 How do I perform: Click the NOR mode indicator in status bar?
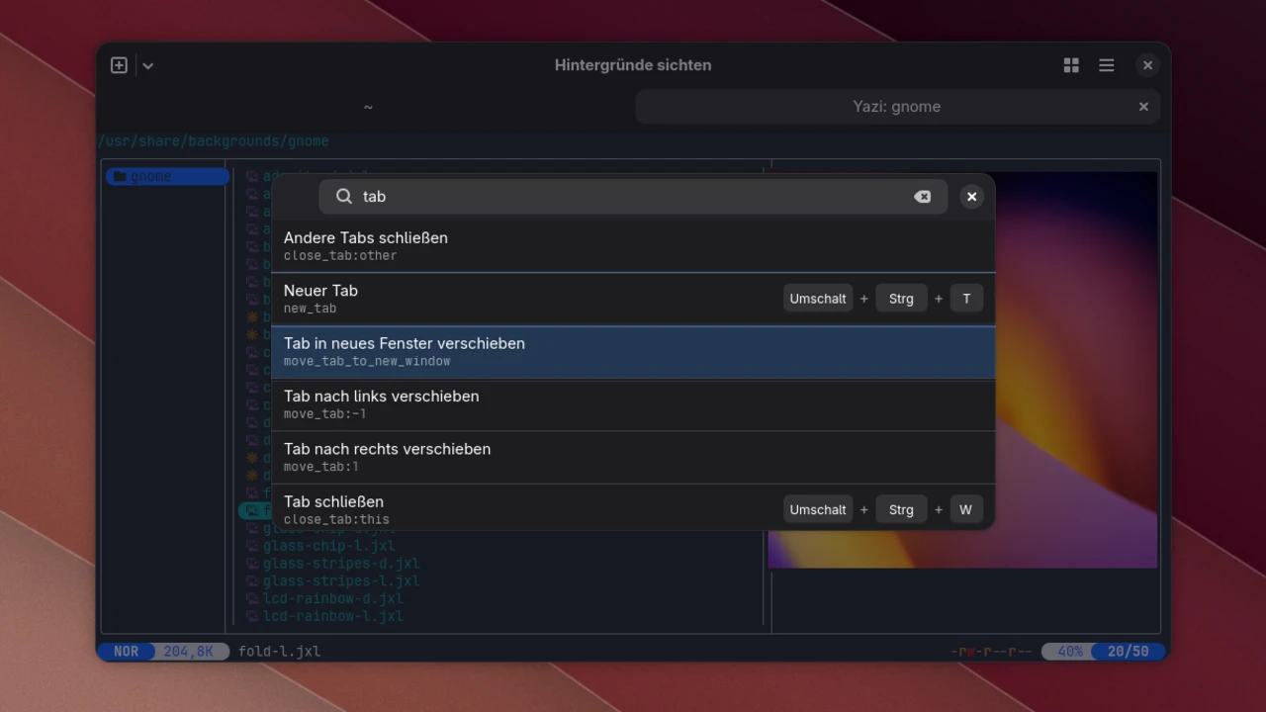(127, 652)
